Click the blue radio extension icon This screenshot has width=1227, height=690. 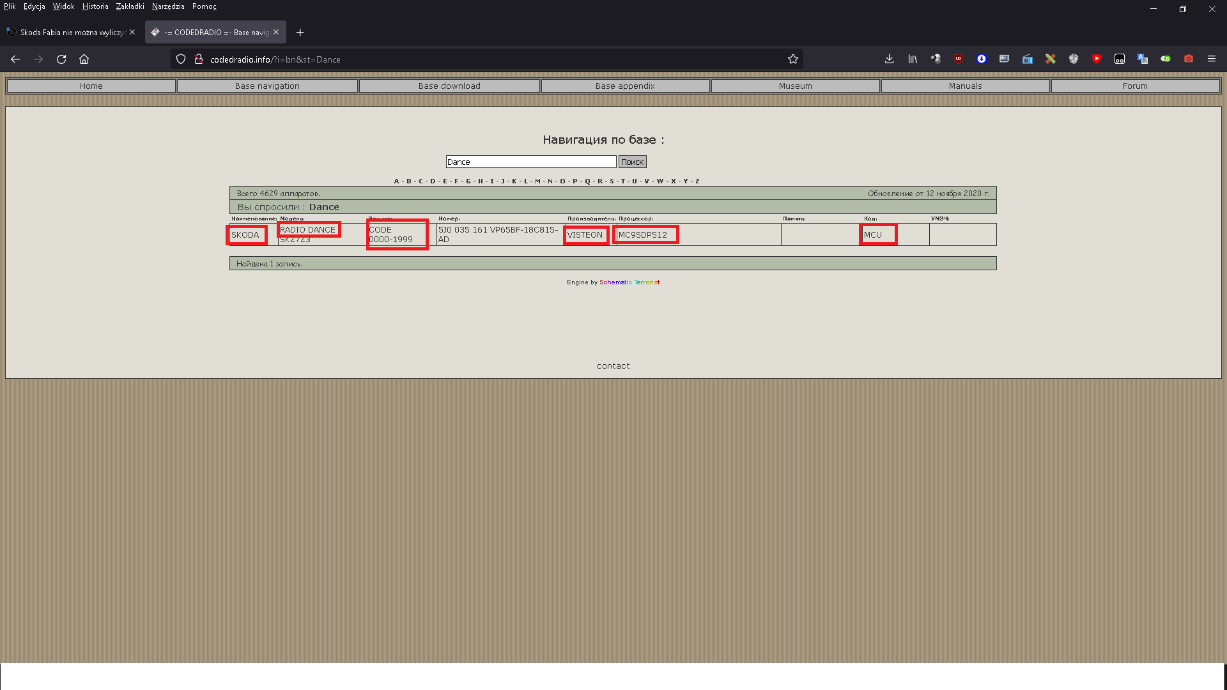[x=1028, y=59]
